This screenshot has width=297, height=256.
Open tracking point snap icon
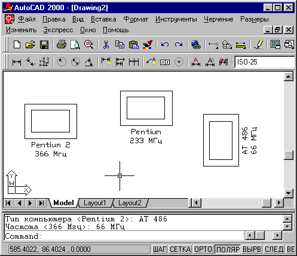(213, 45)
